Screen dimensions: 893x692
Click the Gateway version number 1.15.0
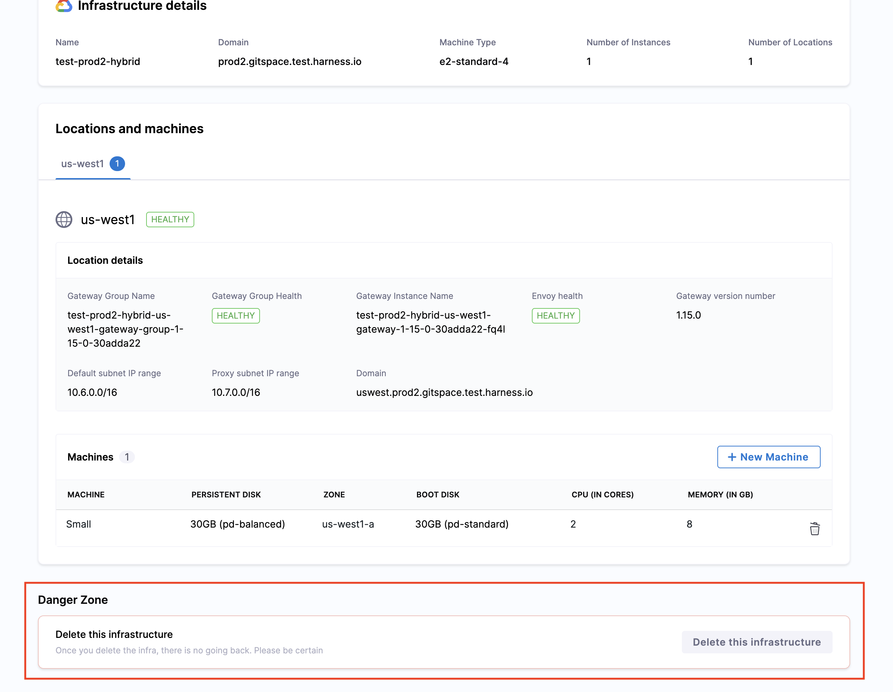(x=688, y=315)
